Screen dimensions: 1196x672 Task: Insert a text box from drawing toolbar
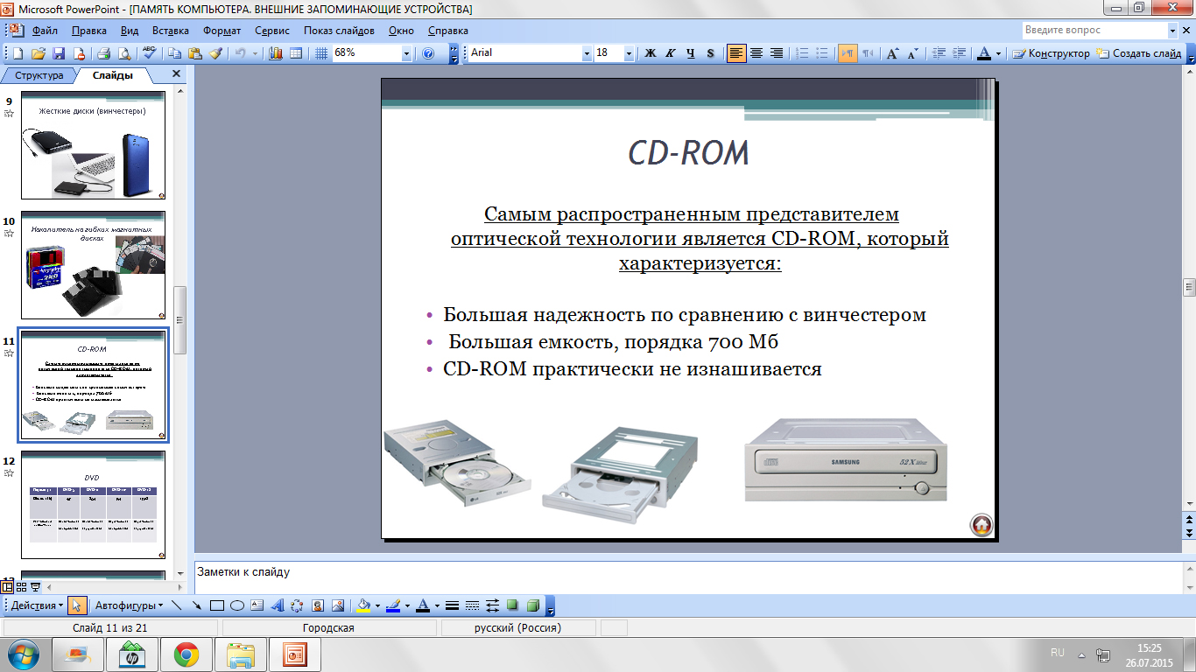click(x=257, y=605)
